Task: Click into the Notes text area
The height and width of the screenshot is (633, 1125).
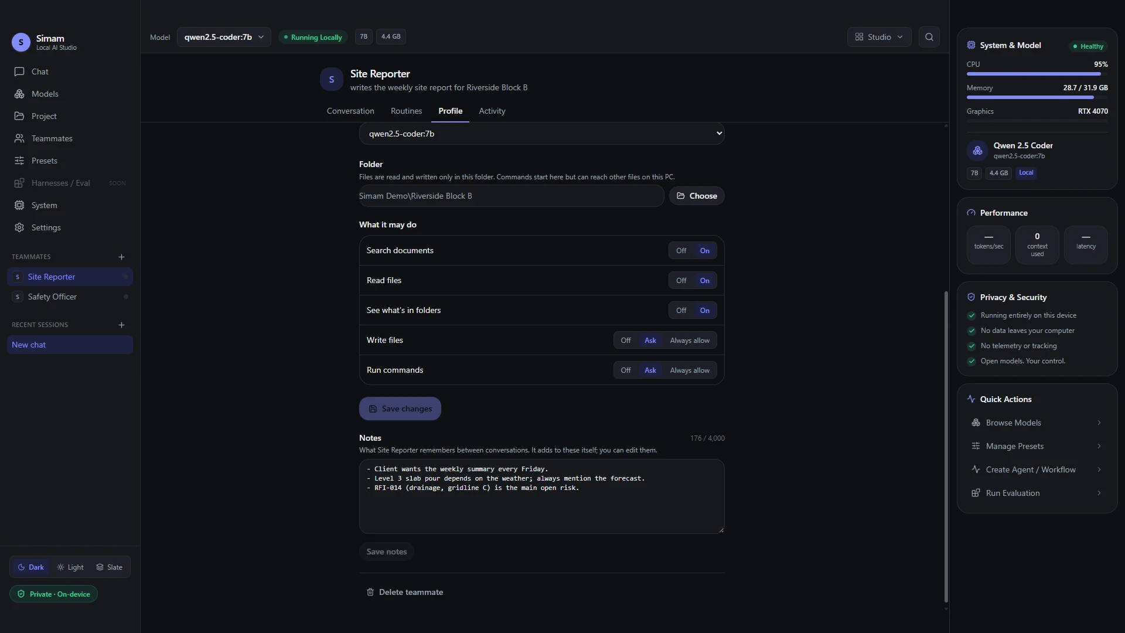Action: [541, 496]
